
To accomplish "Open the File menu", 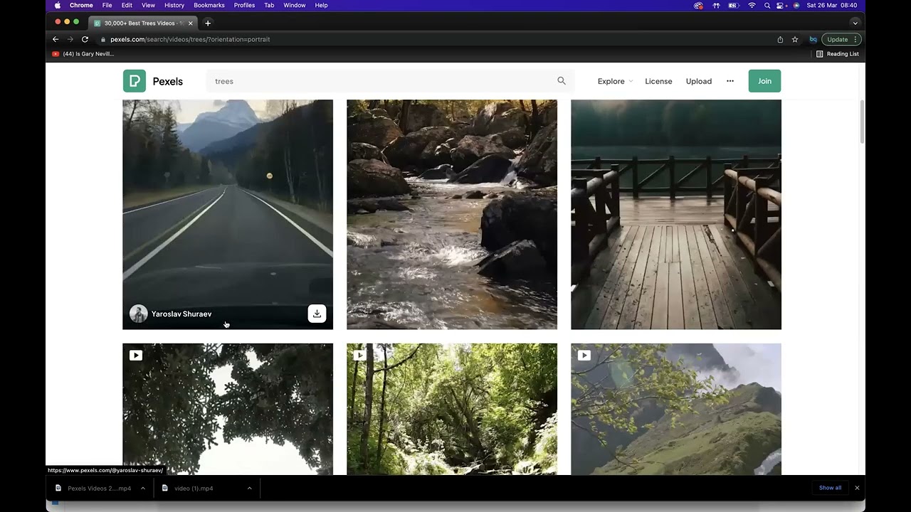I will pyautogui.click(x=107, y=5).
